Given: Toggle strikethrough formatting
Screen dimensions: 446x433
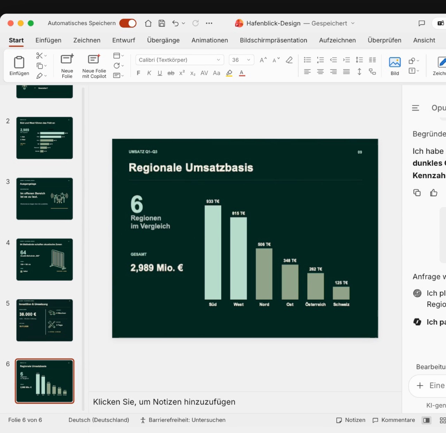Looking at the screenshot, I should [x=171, y=73].
